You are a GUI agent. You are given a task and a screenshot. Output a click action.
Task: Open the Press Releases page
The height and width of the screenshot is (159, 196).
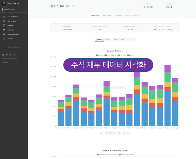(13, 34)
